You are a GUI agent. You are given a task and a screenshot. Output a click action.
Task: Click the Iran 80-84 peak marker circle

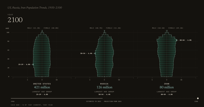click(x=177, y=40)
